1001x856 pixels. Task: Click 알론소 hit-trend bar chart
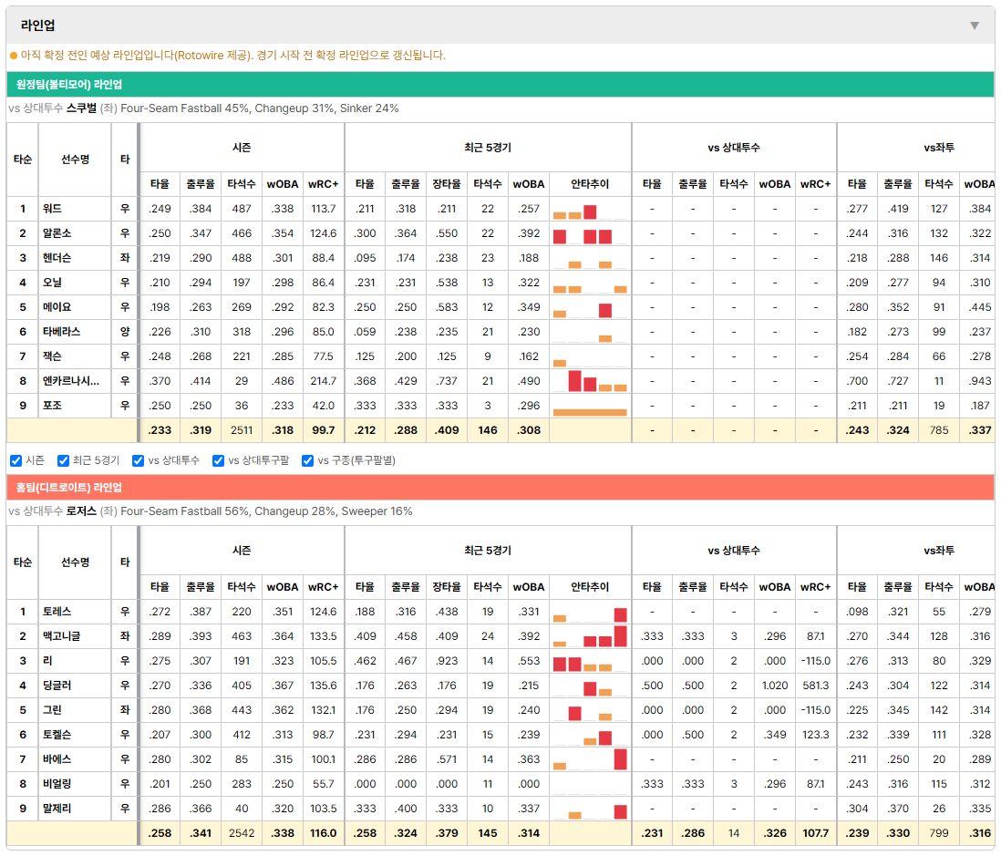coord(590,234)
